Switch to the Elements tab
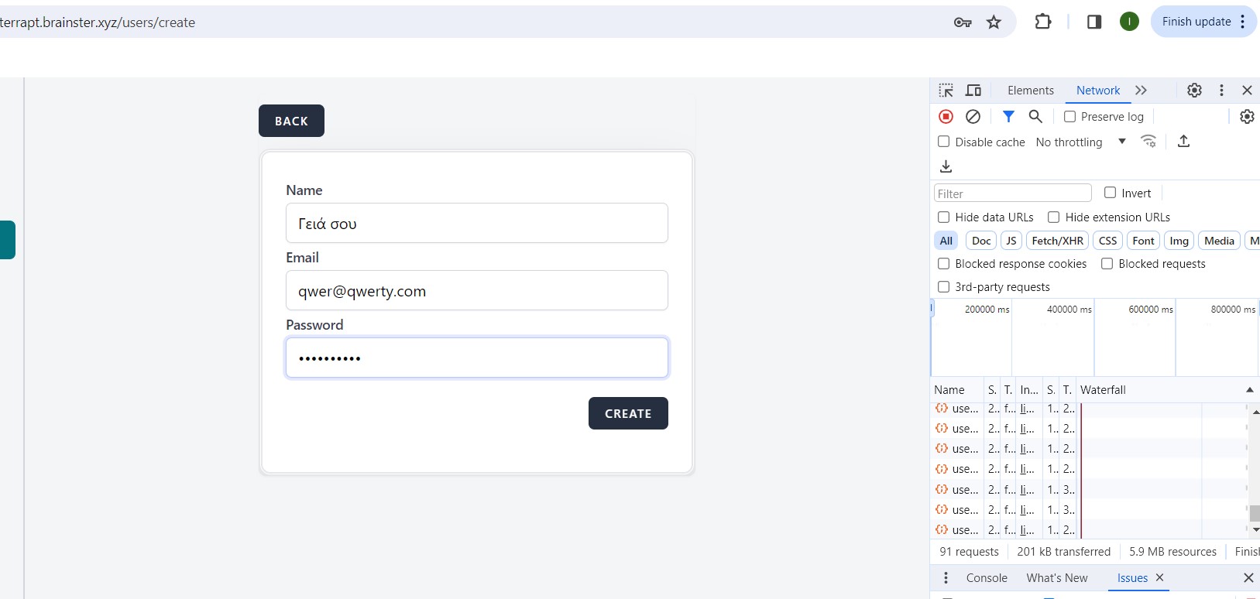Image resolution: width=1260 pixels, height=599 pixels. point(1030,91)
